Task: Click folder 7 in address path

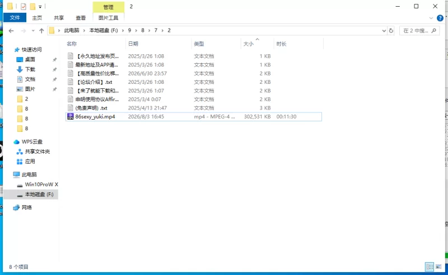Action: click(x=156, y=30)
